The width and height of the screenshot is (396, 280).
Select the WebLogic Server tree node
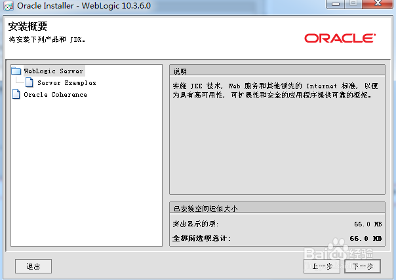click(x=54, y=71)
